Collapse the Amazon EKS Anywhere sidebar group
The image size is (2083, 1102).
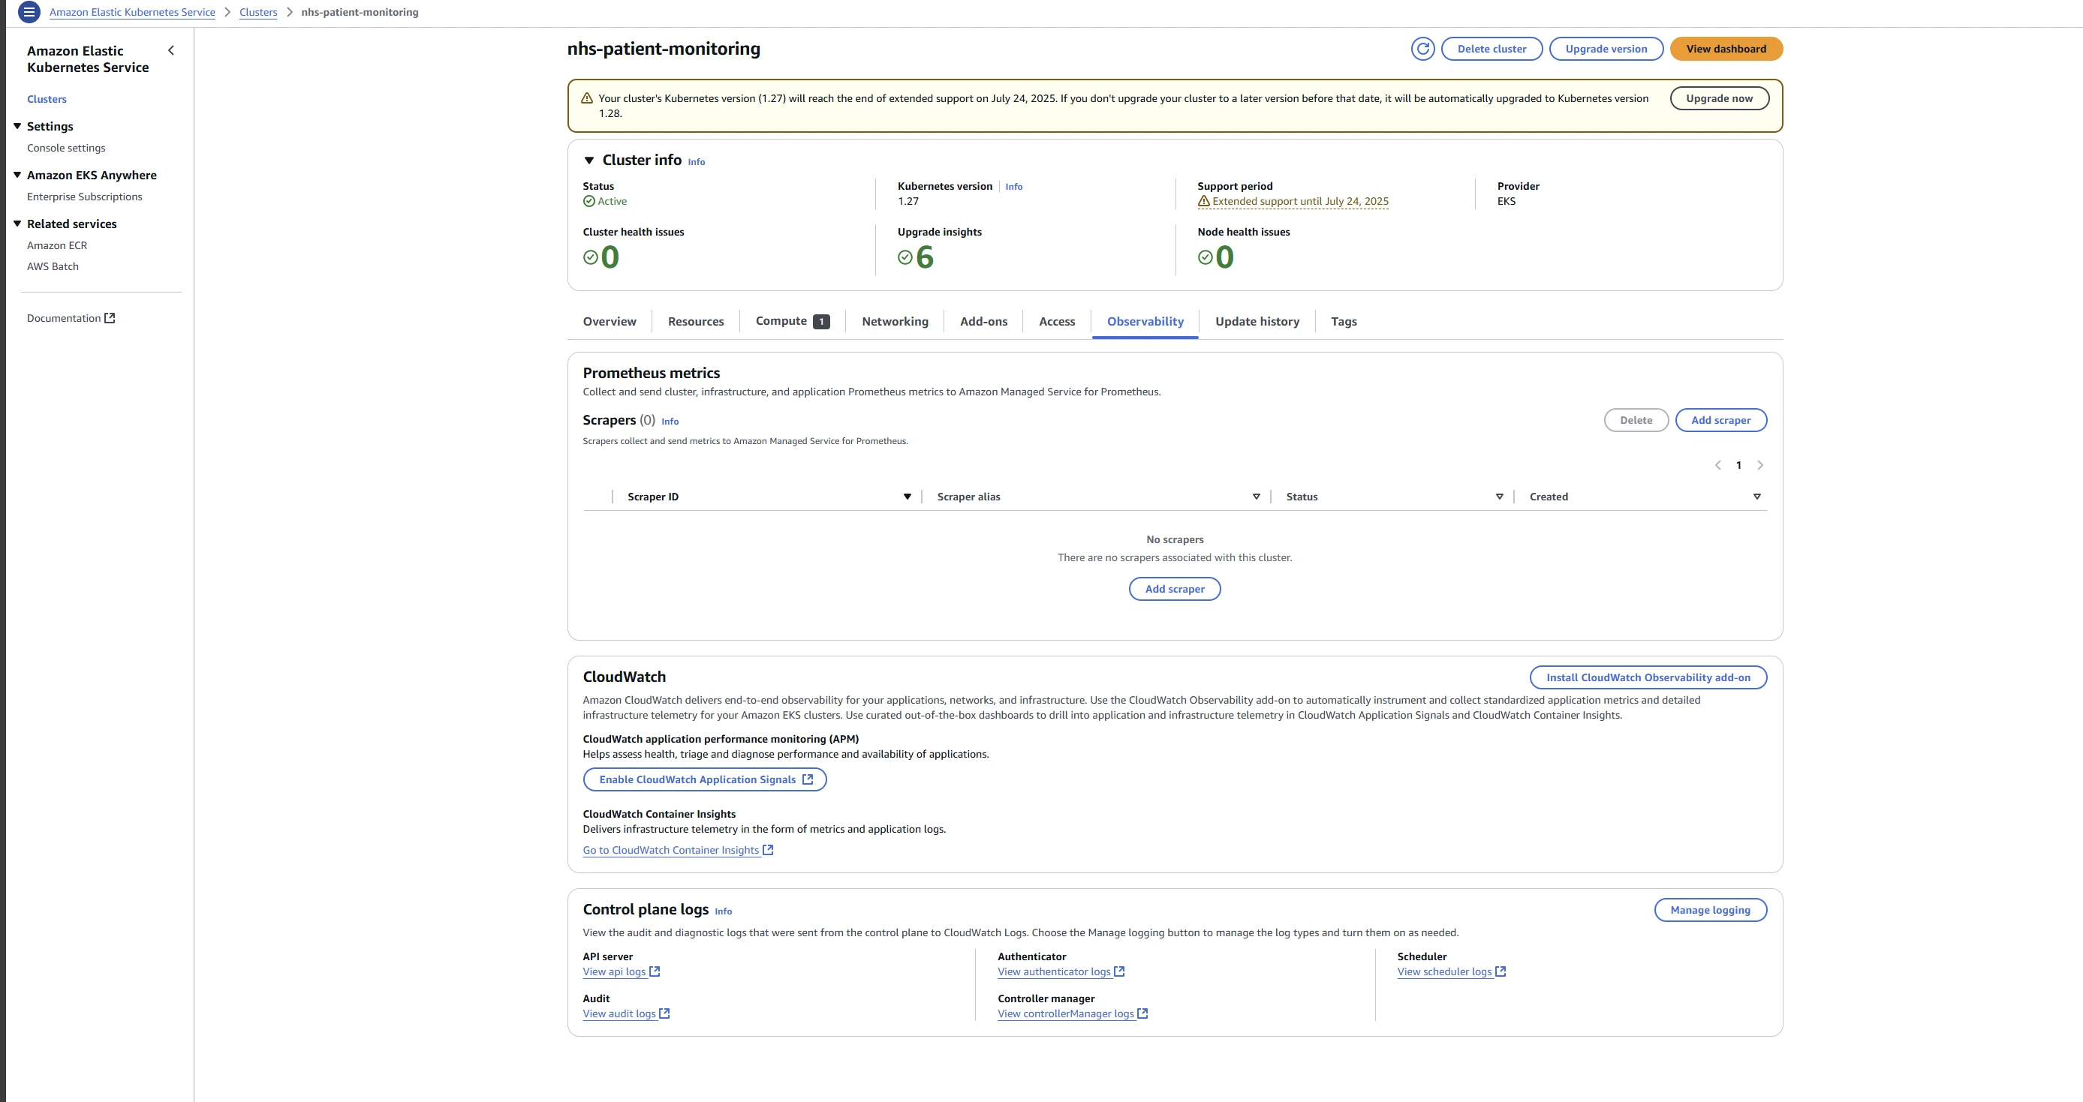click(x=17, y=175)
